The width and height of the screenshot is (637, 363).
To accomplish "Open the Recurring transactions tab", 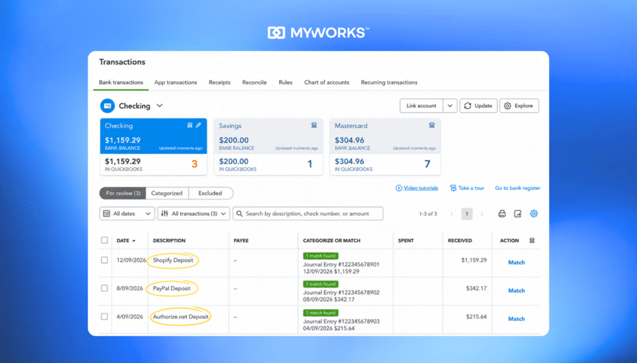I will pos(389,83).
